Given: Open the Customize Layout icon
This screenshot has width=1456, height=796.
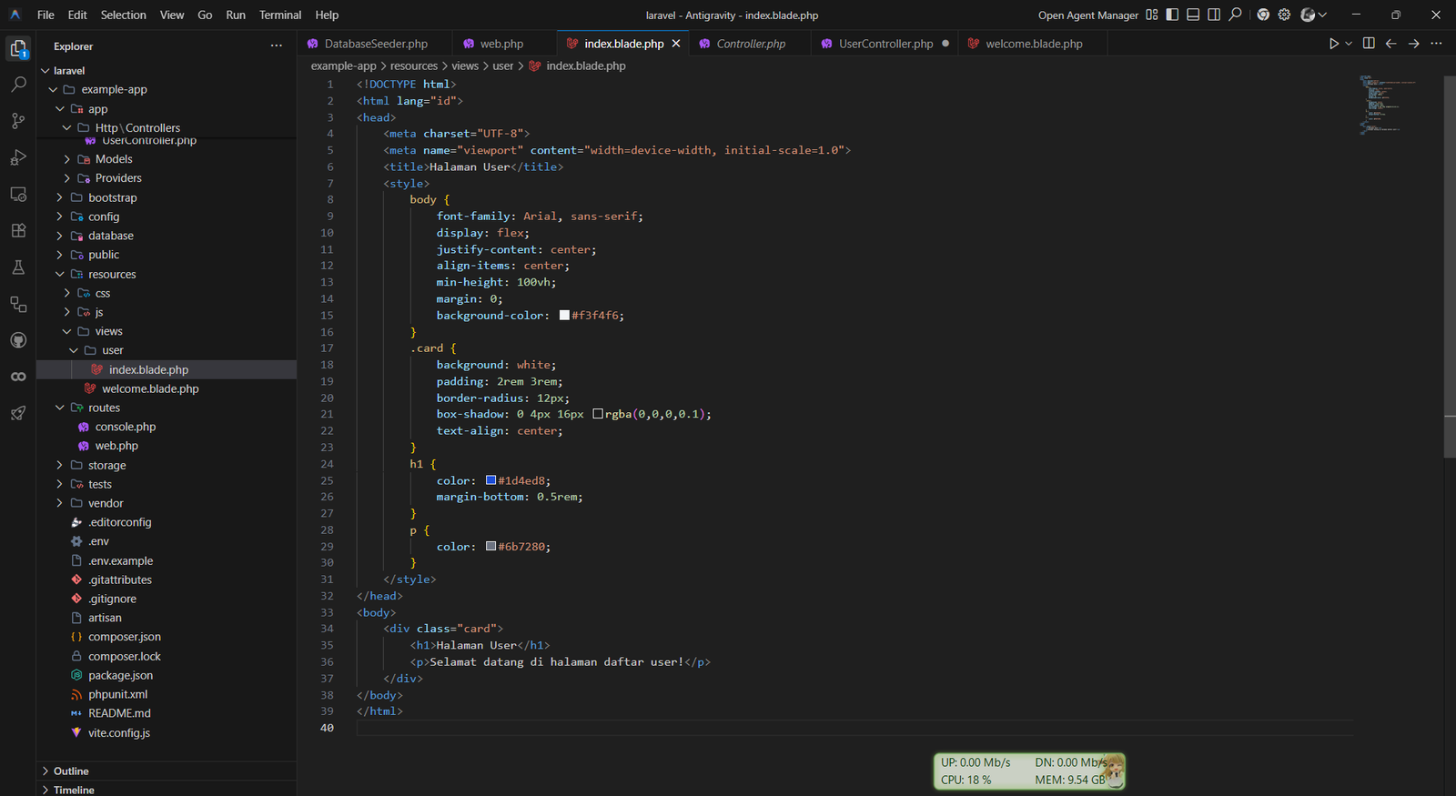Looking at the screenshot, I should [1152, 15].
